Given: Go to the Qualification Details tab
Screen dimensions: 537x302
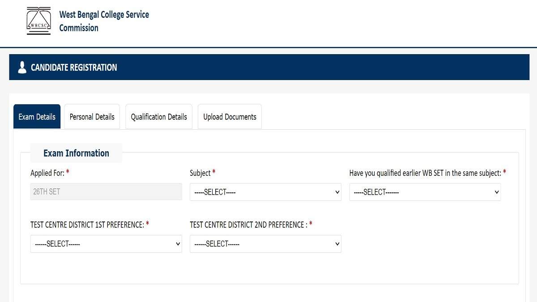Looking at the screenshot, I should point(159,117).
